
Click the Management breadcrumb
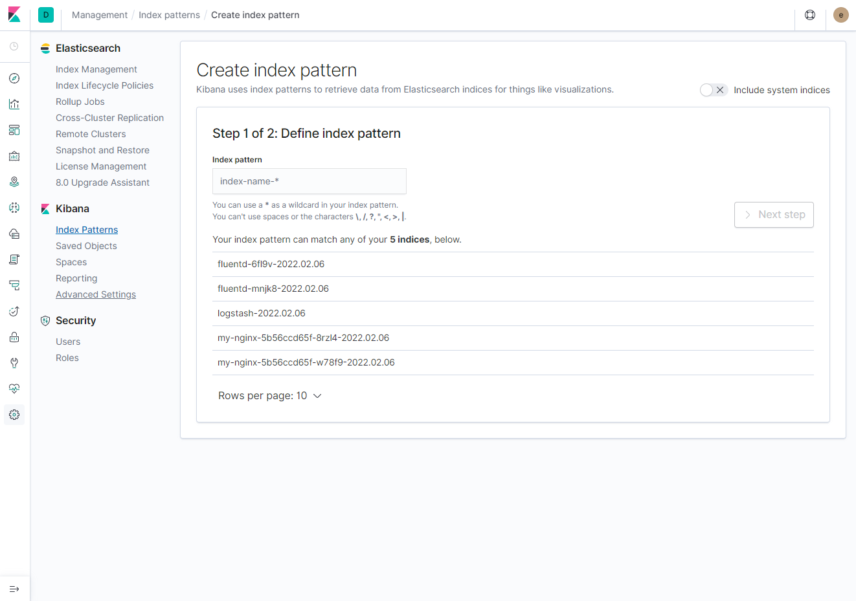(x=100, y=15)
